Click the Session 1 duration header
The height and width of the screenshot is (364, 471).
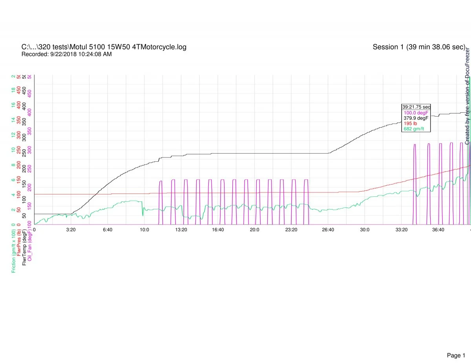point(418,47)
